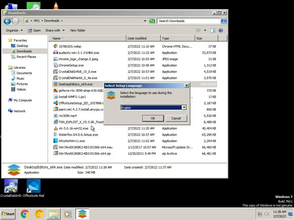Open the recent pages history dropdown
Image resolution: width=294 pixels, height=220 pixels.
[x=21, y=21]
